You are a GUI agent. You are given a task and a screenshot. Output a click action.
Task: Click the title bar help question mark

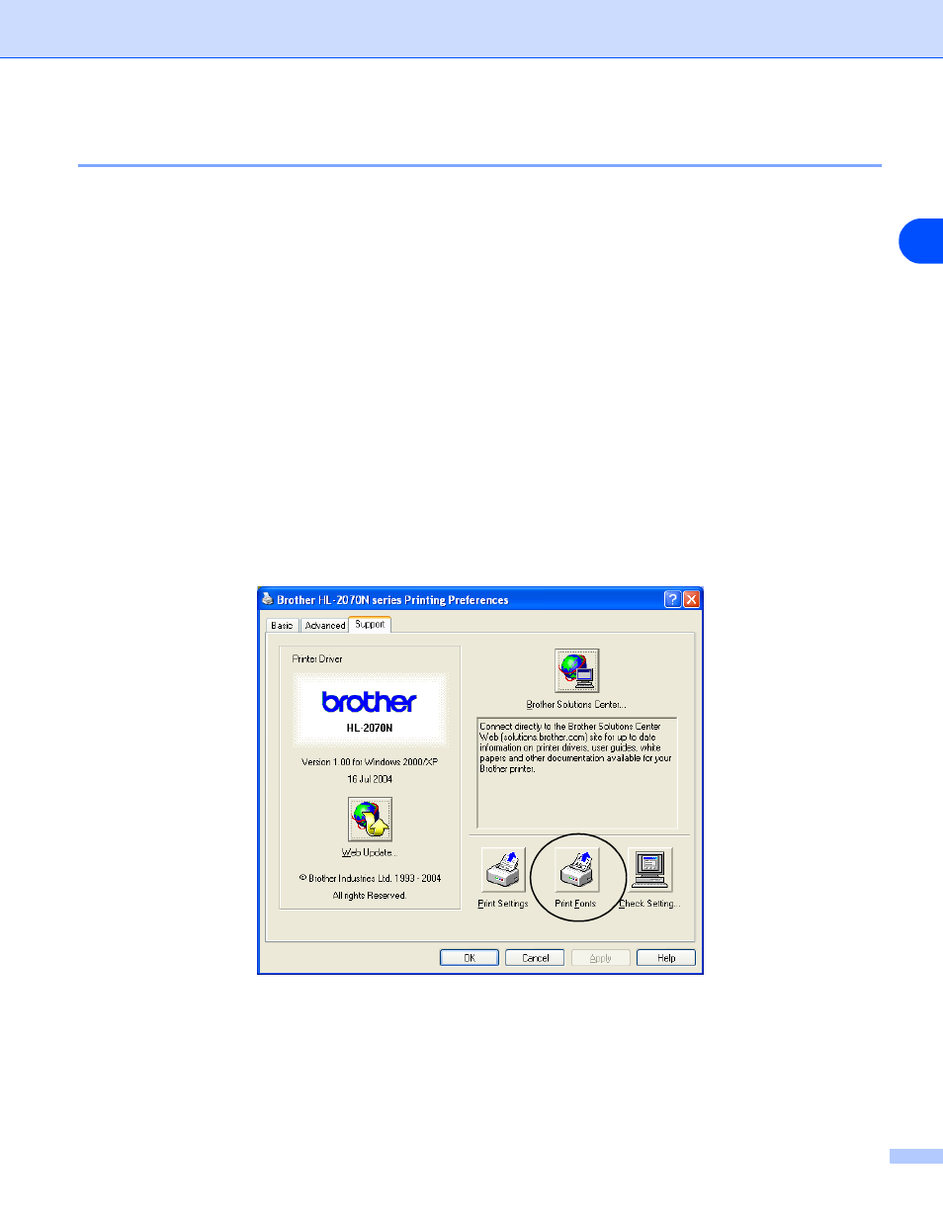pyautogui.click(x=672, y=599)
